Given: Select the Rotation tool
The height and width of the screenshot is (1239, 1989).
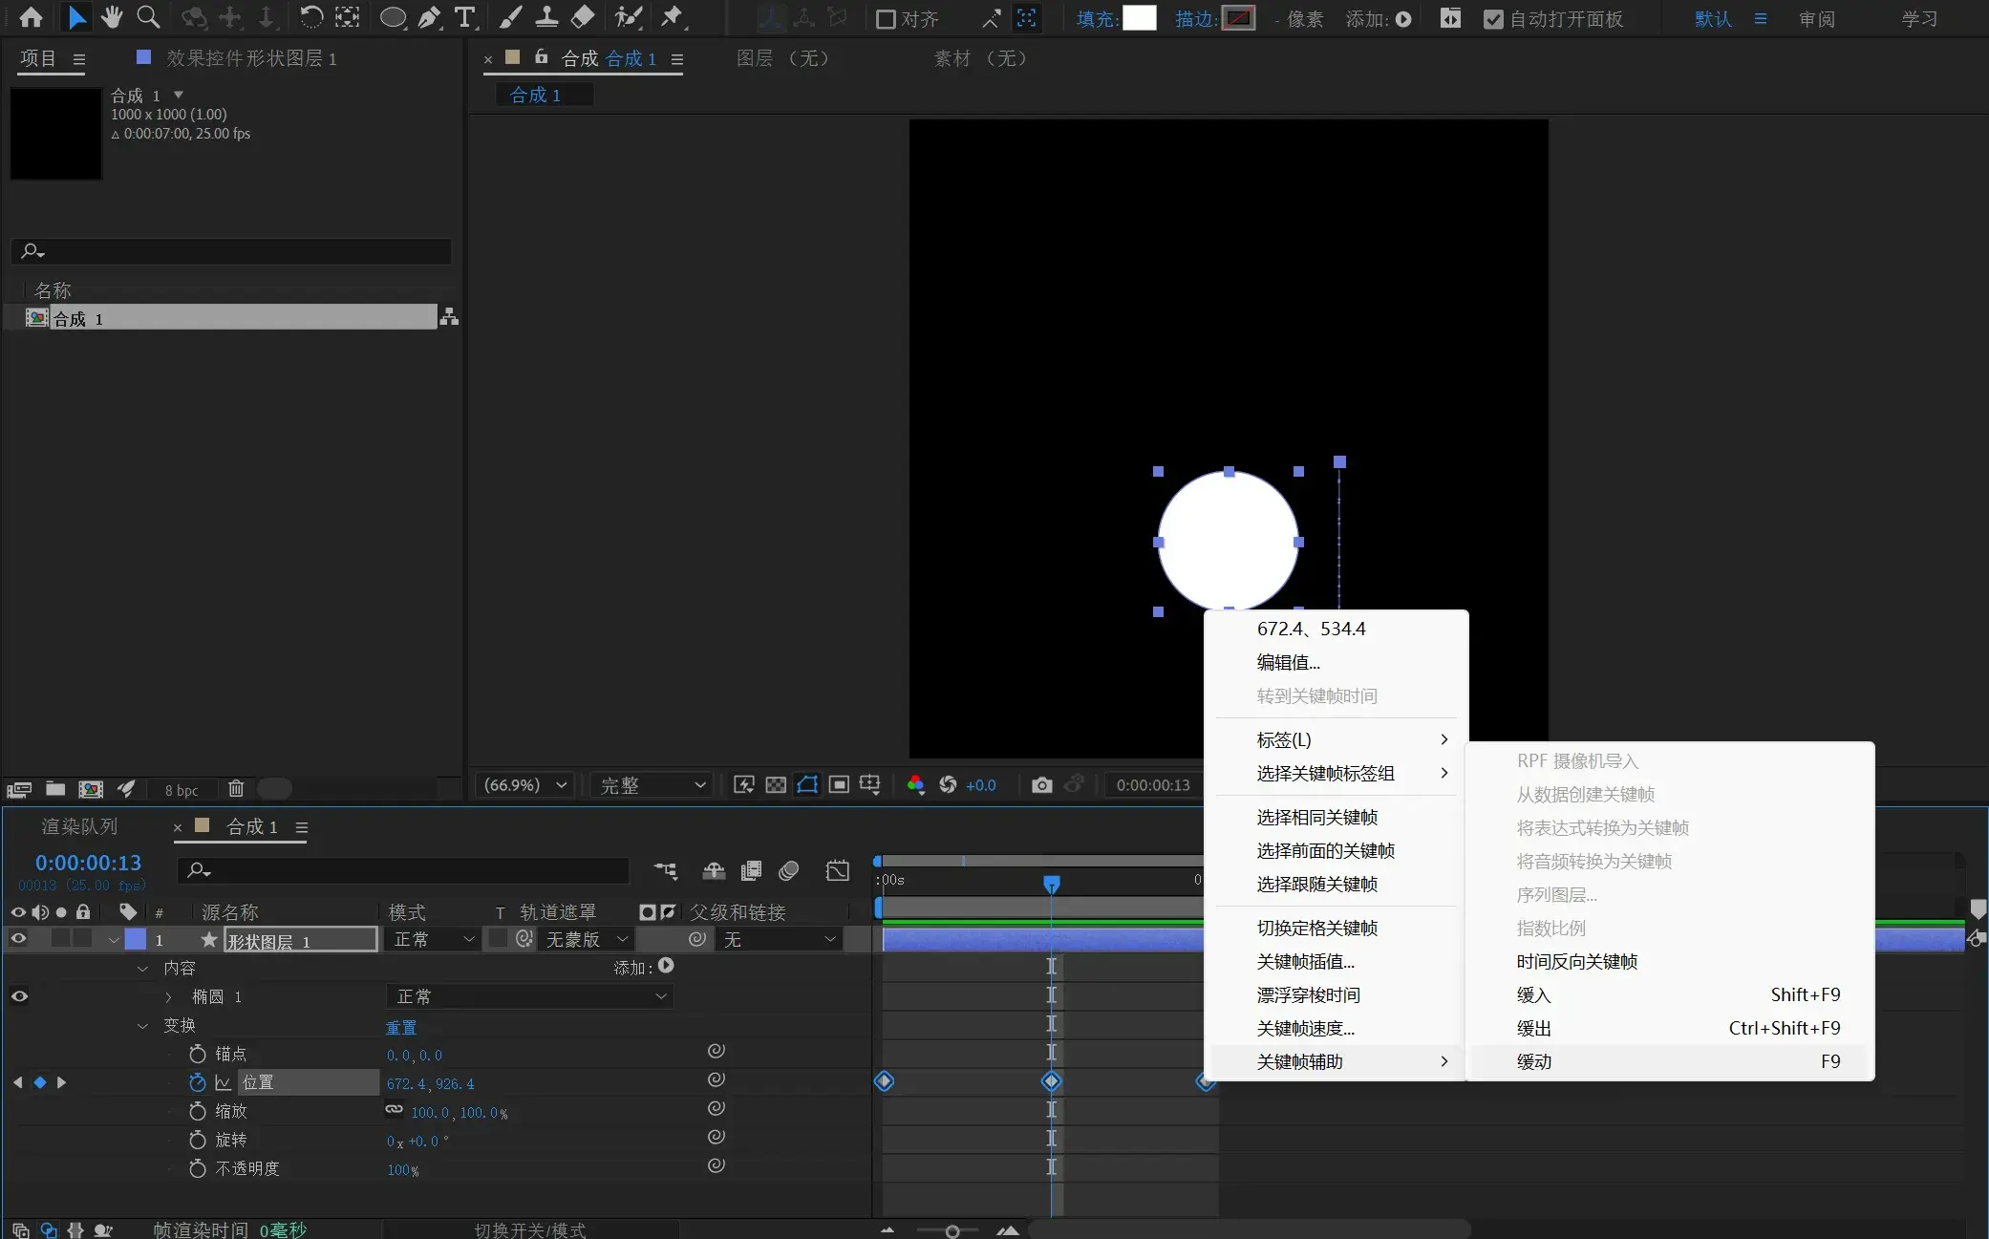Looking at the screenshot, I should tap(310, 17).
